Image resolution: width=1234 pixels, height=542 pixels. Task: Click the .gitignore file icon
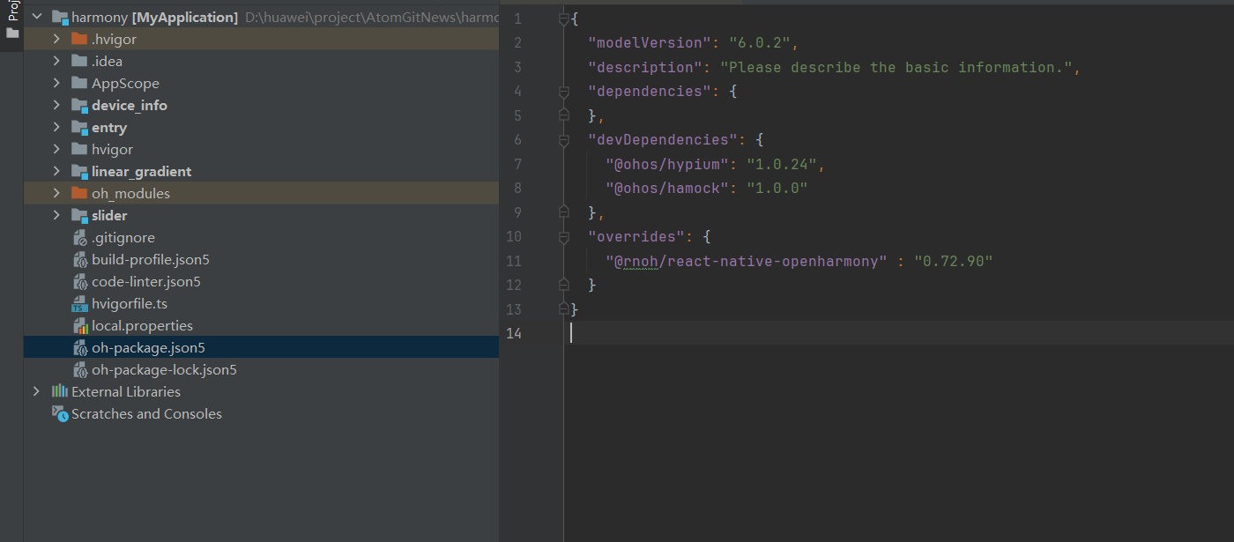tap(79, 237)
